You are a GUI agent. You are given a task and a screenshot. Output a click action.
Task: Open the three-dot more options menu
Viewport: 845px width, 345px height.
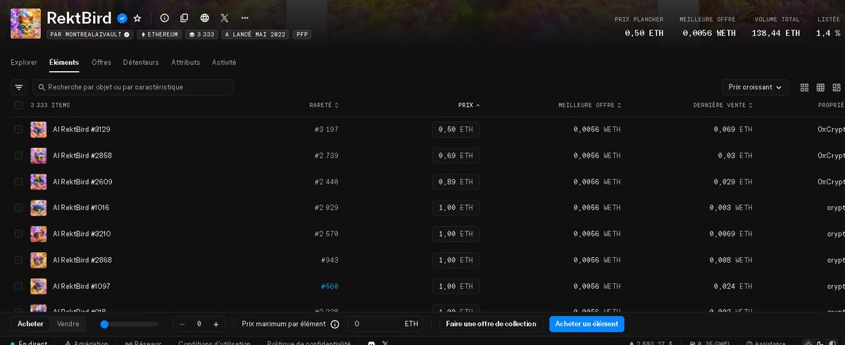pos(244,18)
